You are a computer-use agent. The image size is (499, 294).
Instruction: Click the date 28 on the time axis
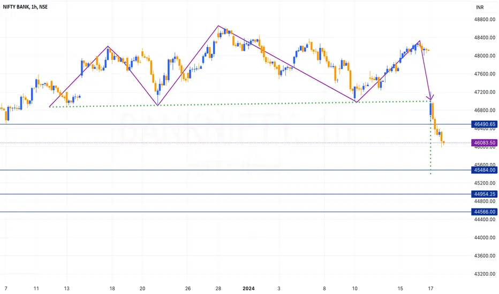pyautogui.click(x=218, y=289)
